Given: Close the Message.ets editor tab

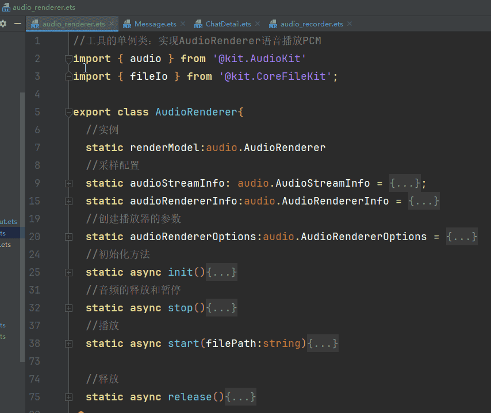Looking at the screenshot, I should [x=183, y=24].
